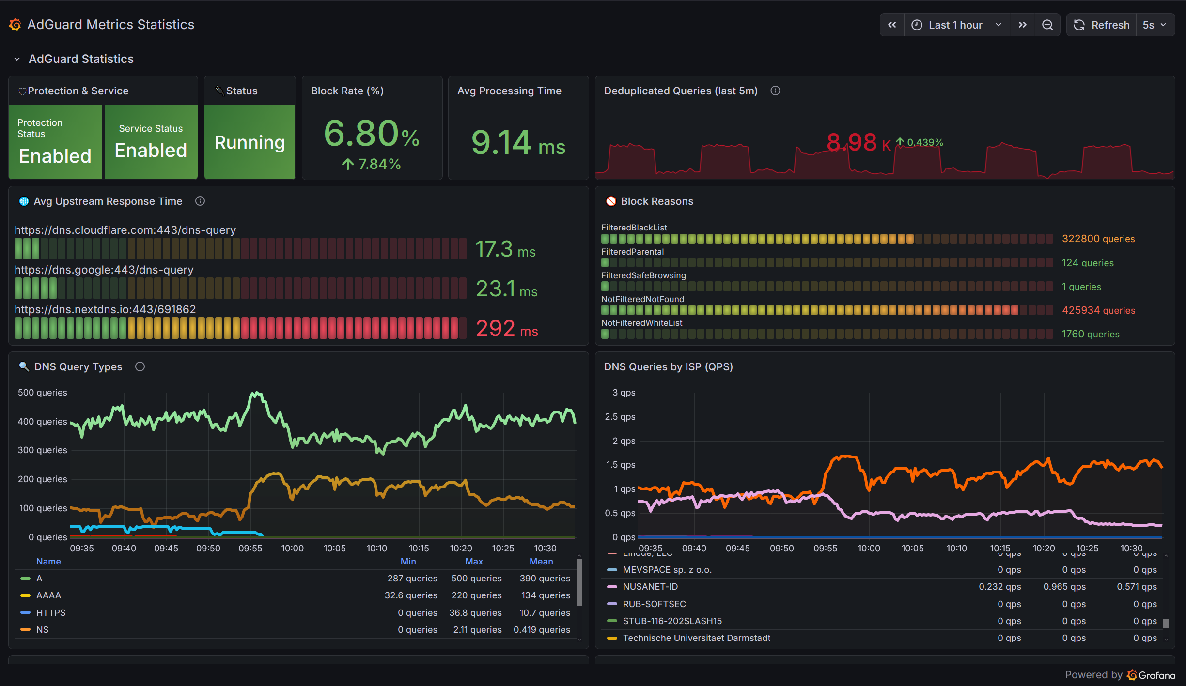Viewport: 1186px width, 686px height.
Task: Click the magnifier icon by DNS Query Types
Action: (x=24, y=366)
